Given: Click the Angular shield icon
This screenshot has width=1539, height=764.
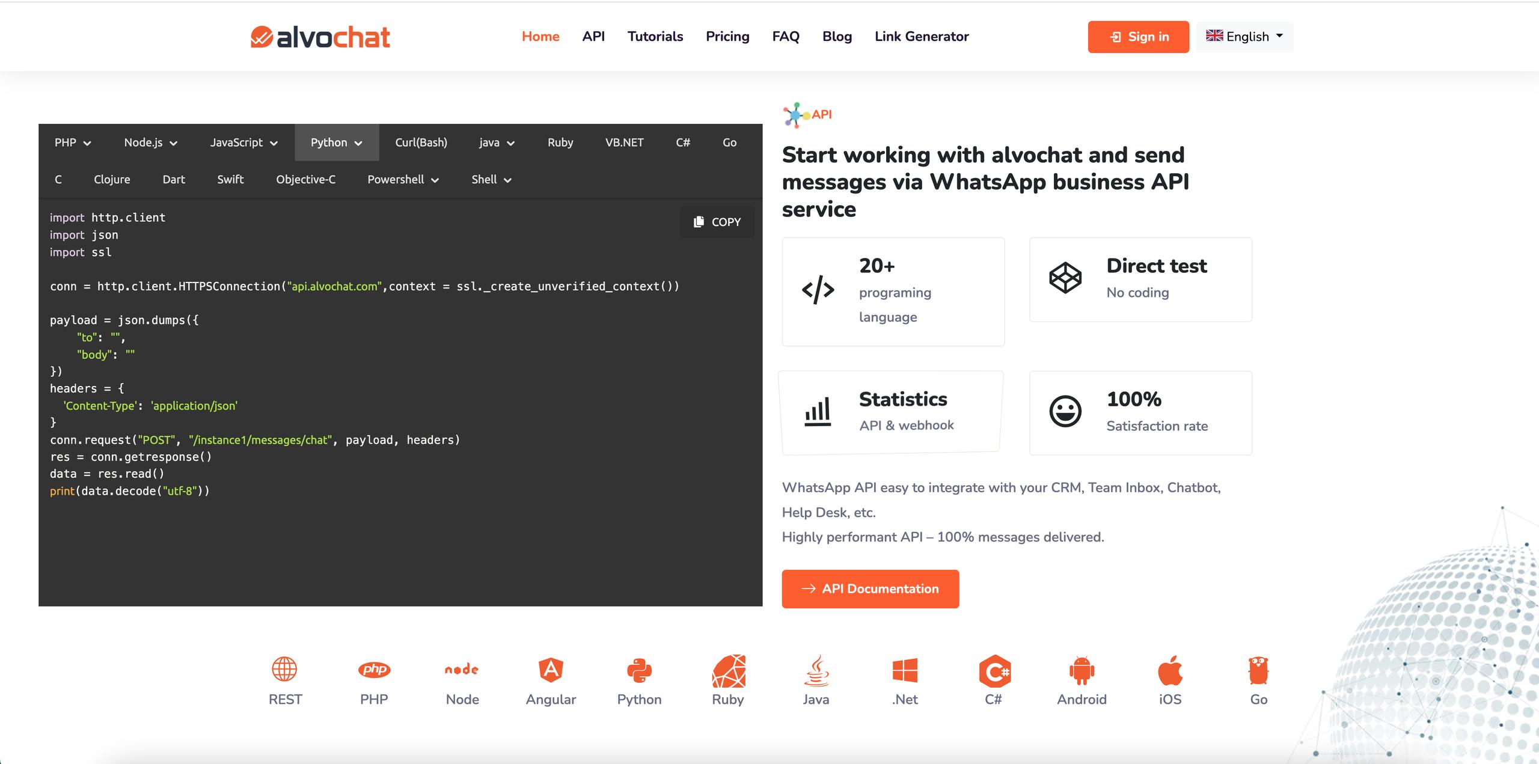Looking at the screenshot, I should [x=551, y=670].
